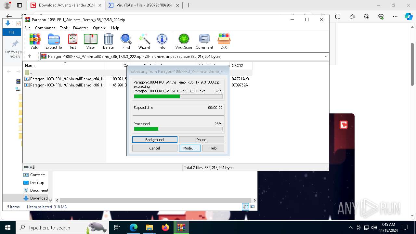Click the Test archive icon

(73, 41)
